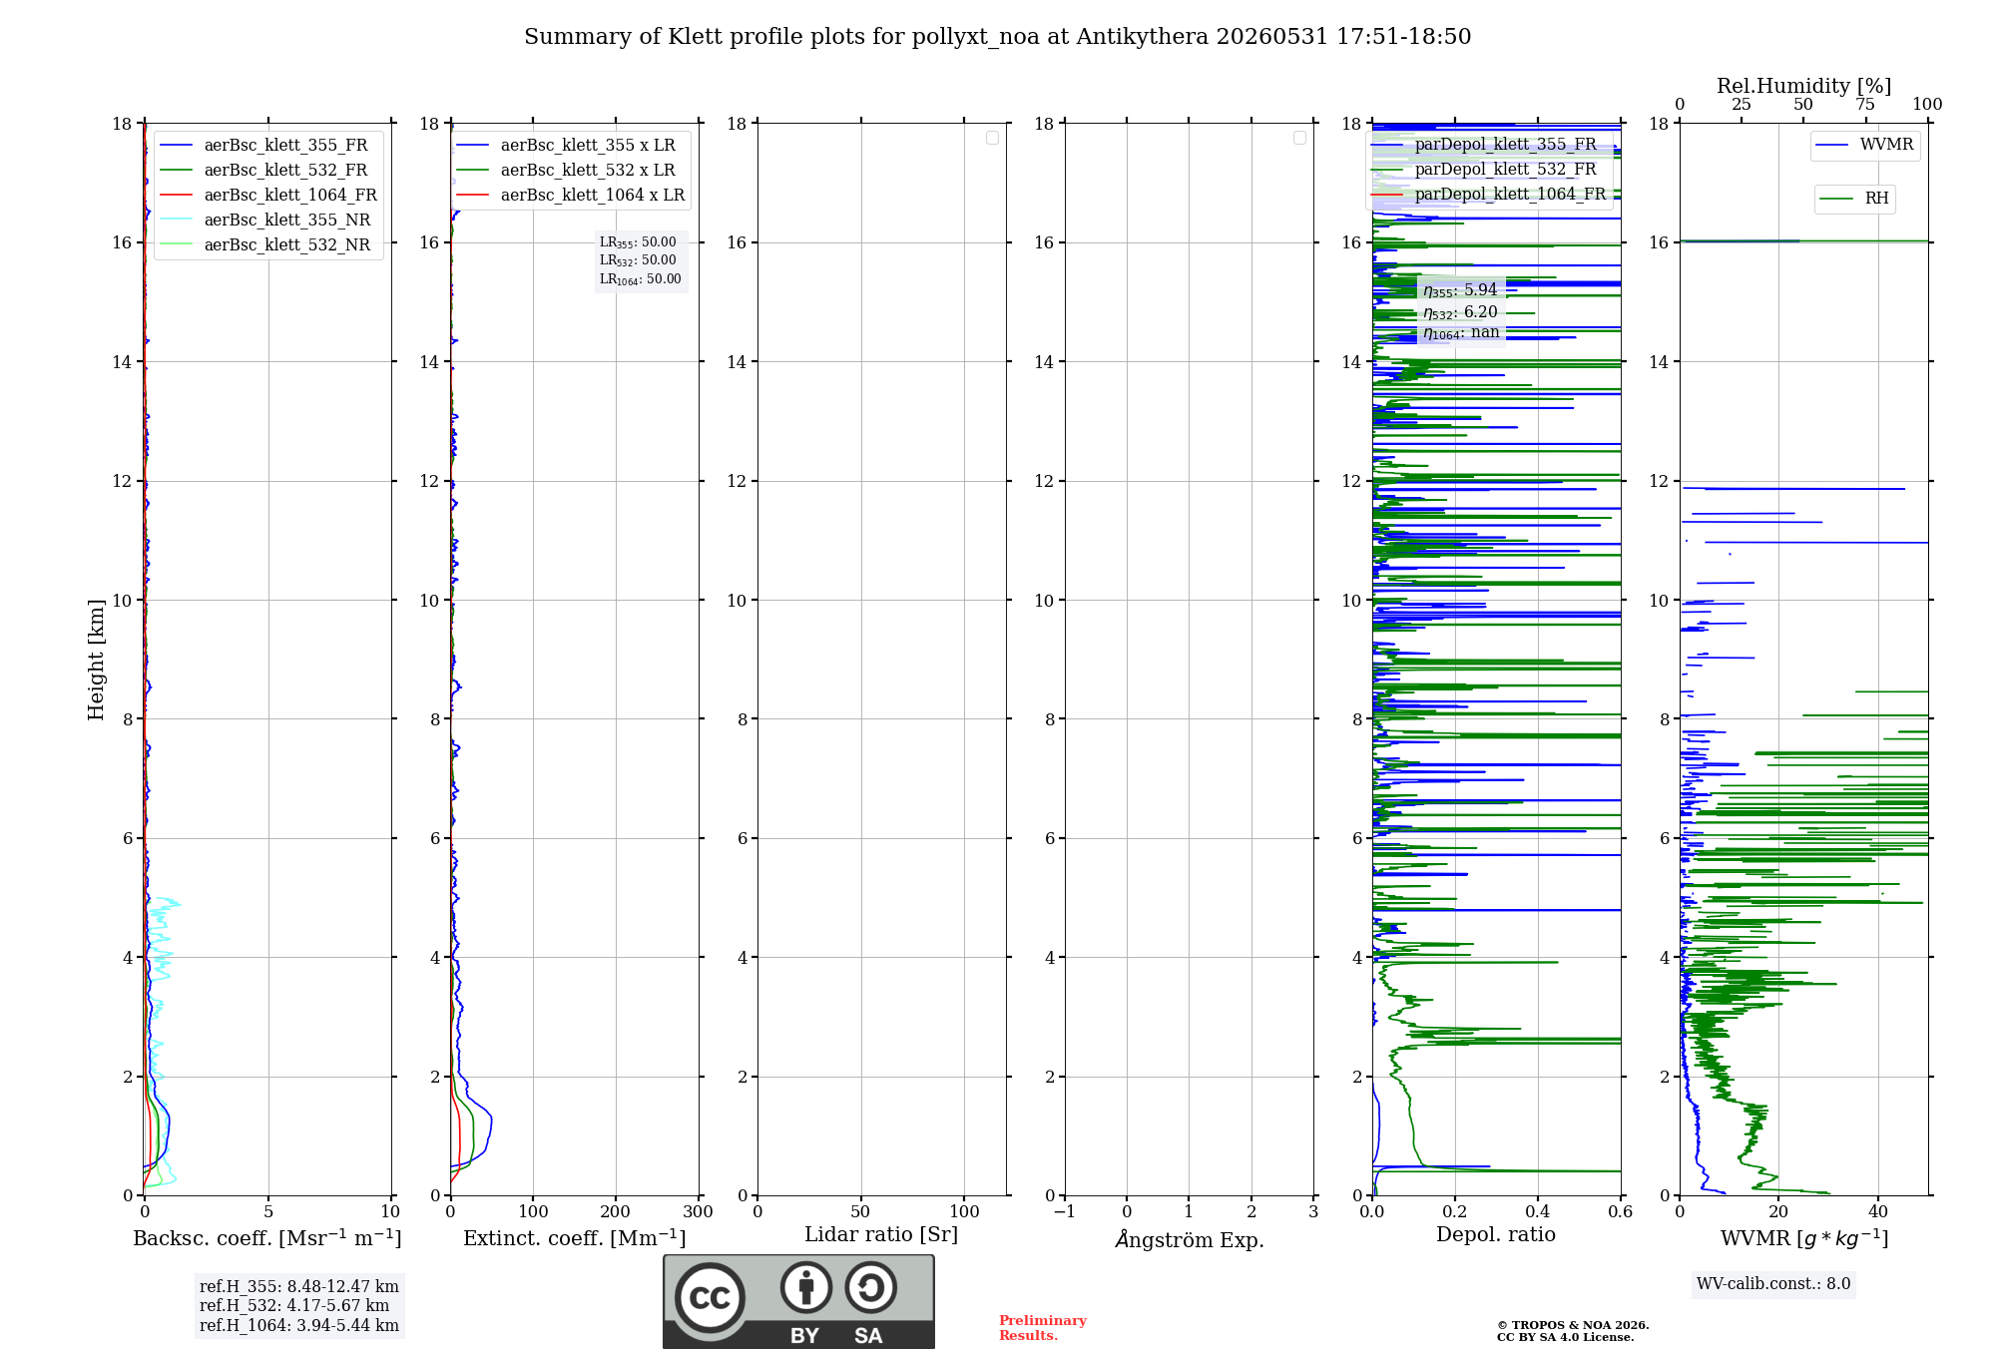Click the ref.H_355: 8.48-12.47 km text
The height and width of the screenshot is (1357, 1996).
tap(299, 1287)
